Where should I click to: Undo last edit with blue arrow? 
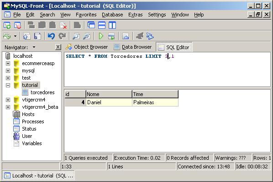click(51, 36)
